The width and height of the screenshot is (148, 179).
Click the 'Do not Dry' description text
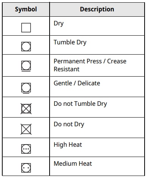(x=69, y=124)
